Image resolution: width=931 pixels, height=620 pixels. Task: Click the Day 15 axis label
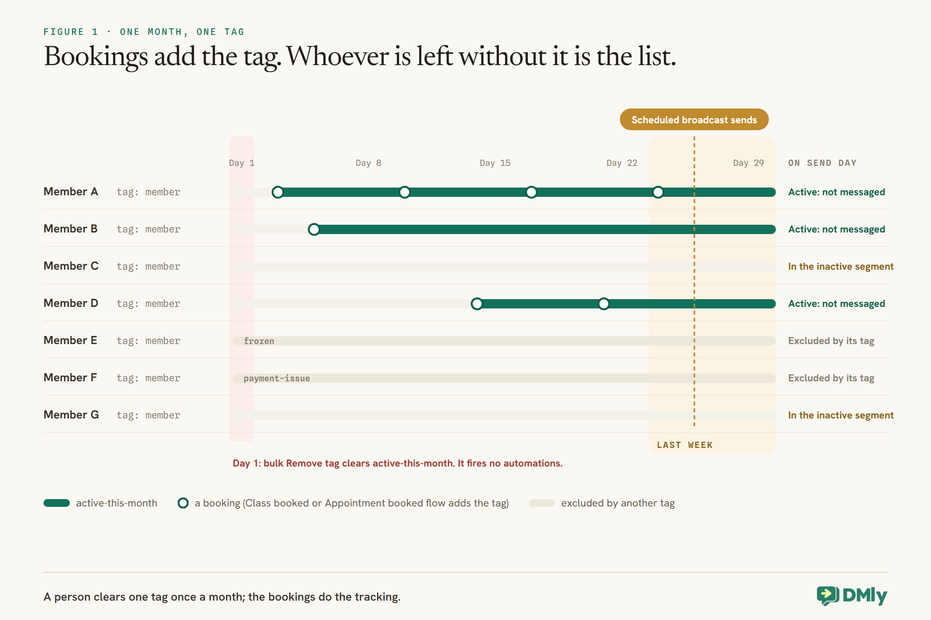click(x=495, y=163)
